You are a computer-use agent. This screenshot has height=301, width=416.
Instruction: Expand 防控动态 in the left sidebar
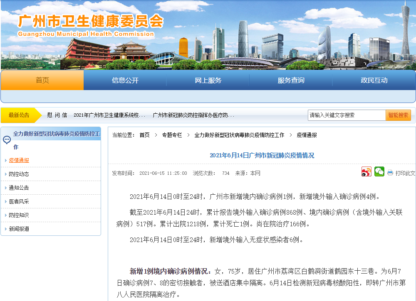[19, 174]
